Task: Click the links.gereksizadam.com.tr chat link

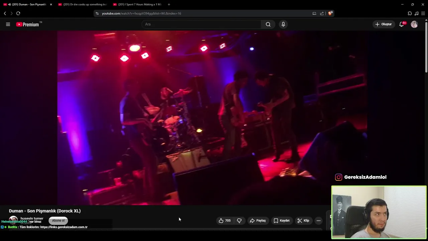Action: point(64,227)
